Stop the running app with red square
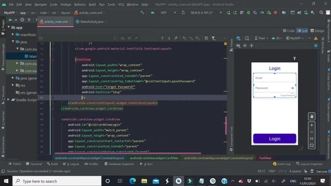The image size is (331, 186). [275, 12]
